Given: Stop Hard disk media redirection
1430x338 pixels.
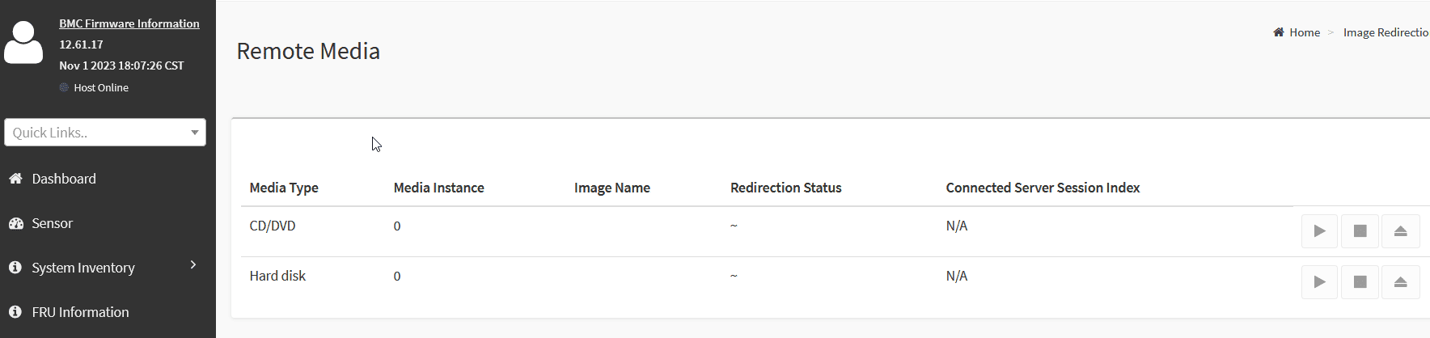Looking at the screenshot, I should 1360,282.
